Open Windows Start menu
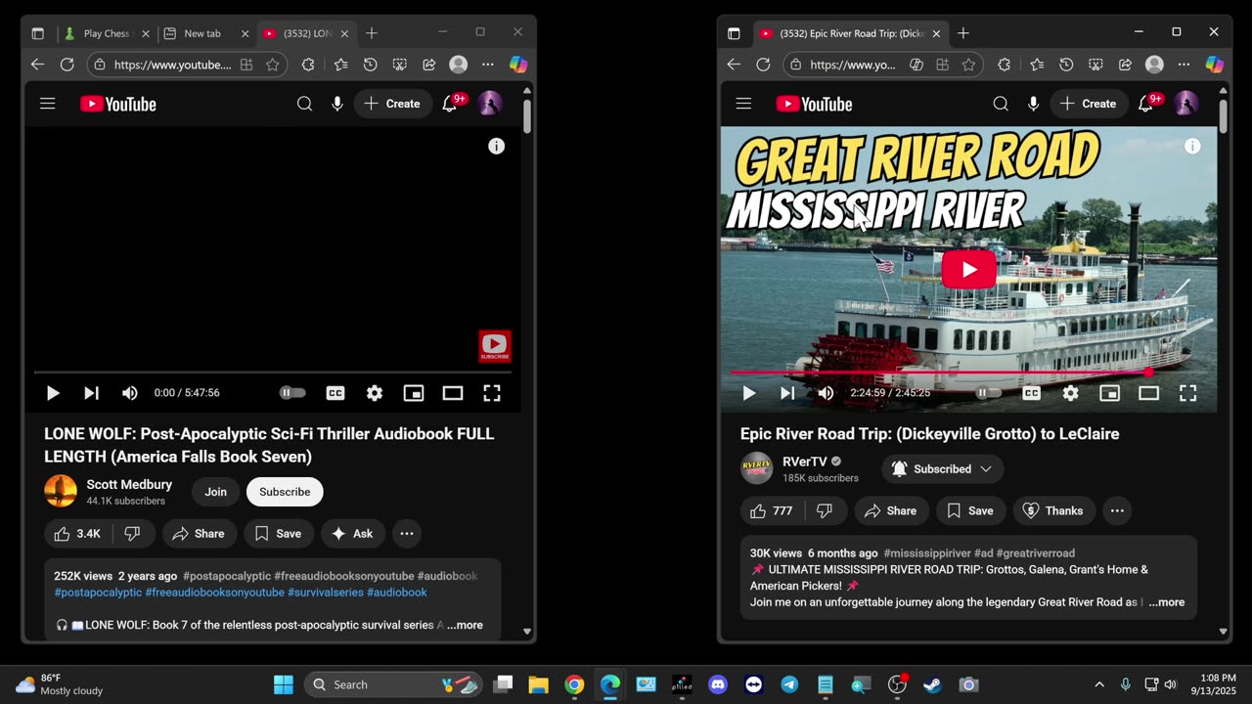Viewport: 1252px width, 704px height. [284, 684]
